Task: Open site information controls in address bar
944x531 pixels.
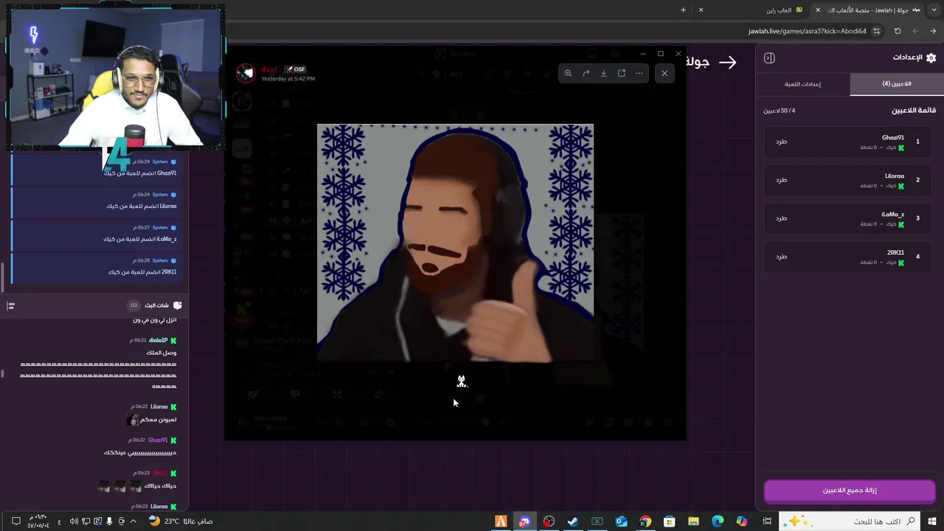Action: (876, 31)
